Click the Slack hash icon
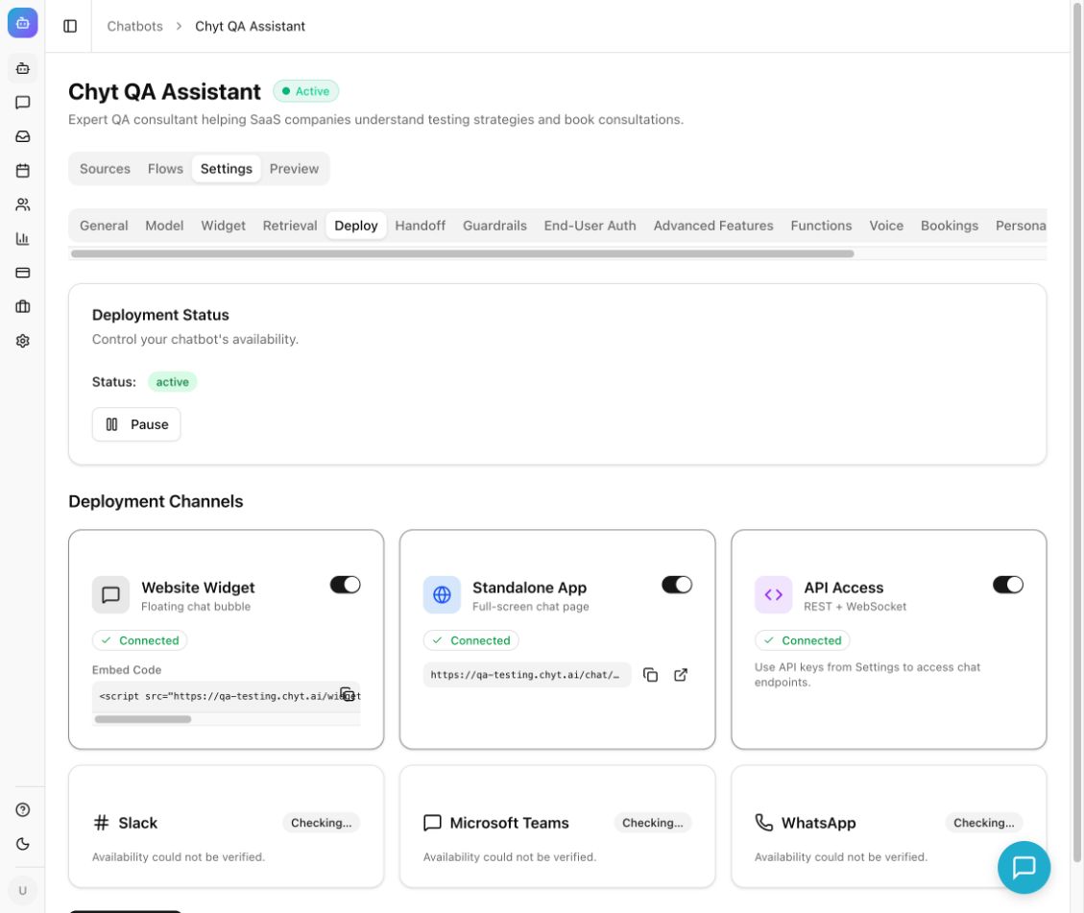Viewport: 1084px width, 913px height. [x=101, y=823]
